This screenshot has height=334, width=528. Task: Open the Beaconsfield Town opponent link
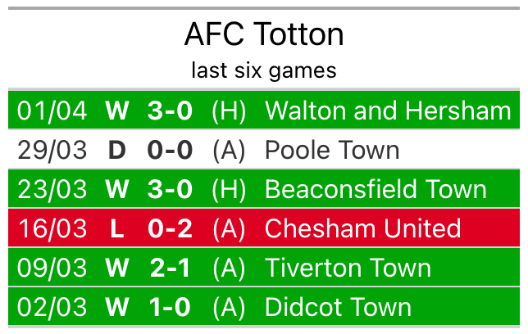[376, 189]
